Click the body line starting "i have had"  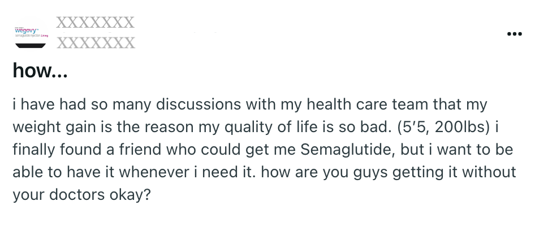coord(250,104)
